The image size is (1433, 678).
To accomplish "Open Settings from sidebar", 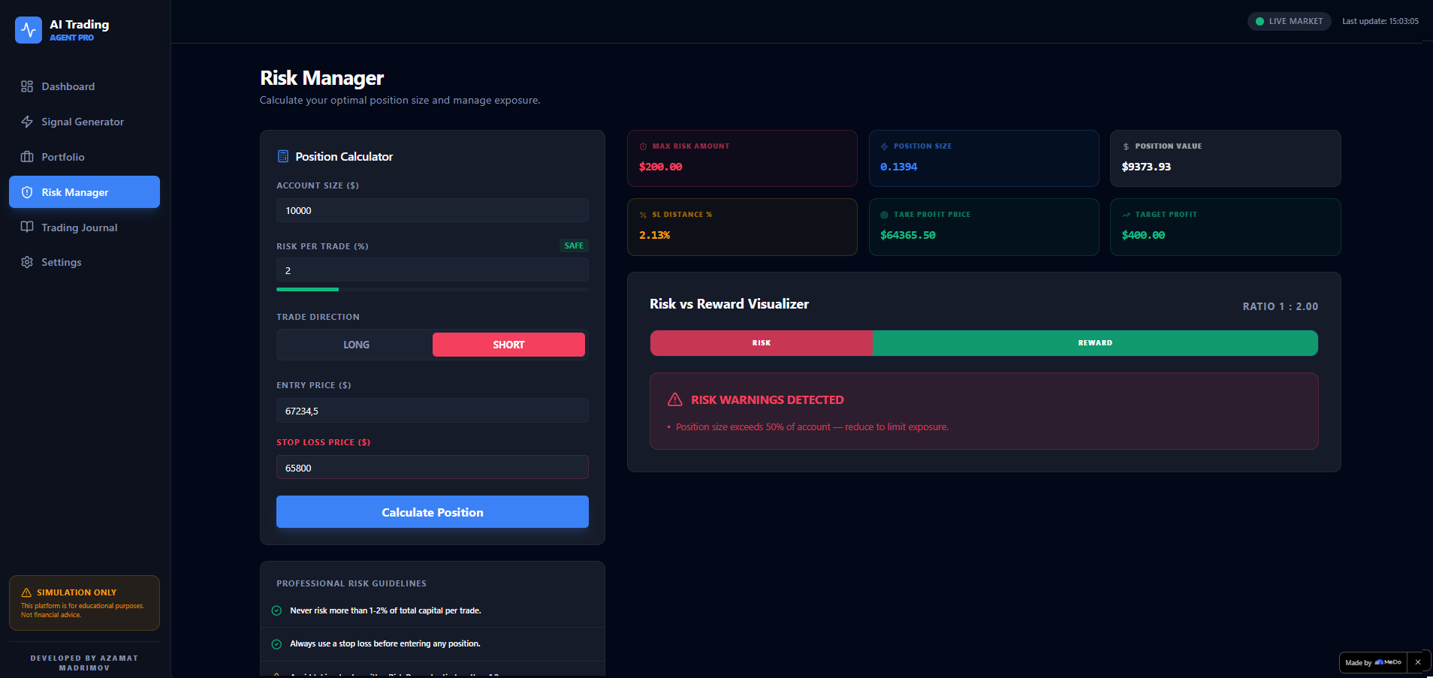I will tap(84, 262).
